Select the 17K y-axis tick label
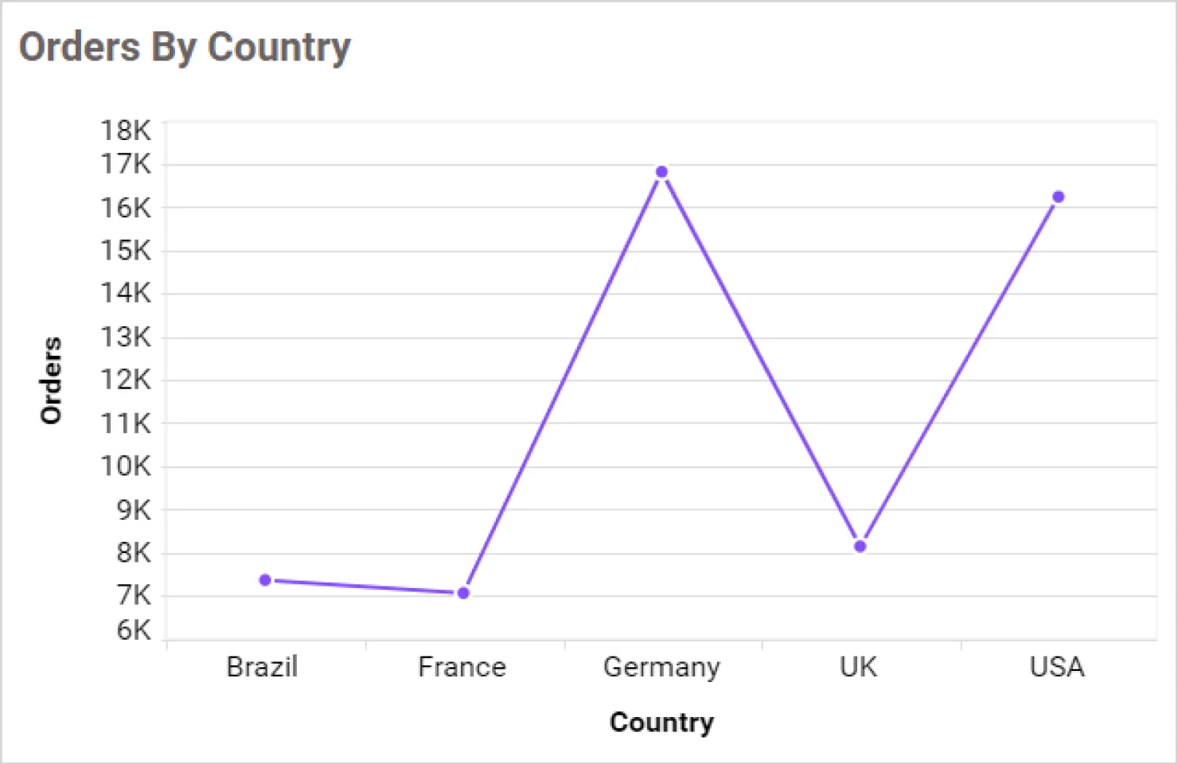 click(126, 164)
